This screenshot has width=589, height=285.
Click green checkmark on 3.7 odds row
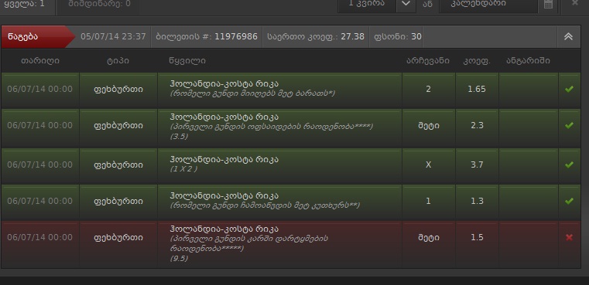pyautogui.click(x=569, y=165)
